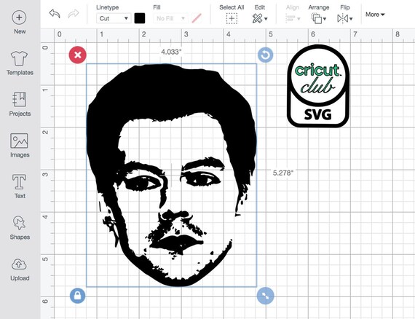Image resolution: width=415 pixels, height=319 pixels.
Task: Open the Projects notebook icon
Action: pyautogui.click(x=20, y=99)
